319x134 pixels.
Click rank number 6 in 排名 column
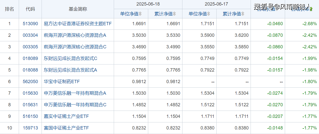(10, 82)
